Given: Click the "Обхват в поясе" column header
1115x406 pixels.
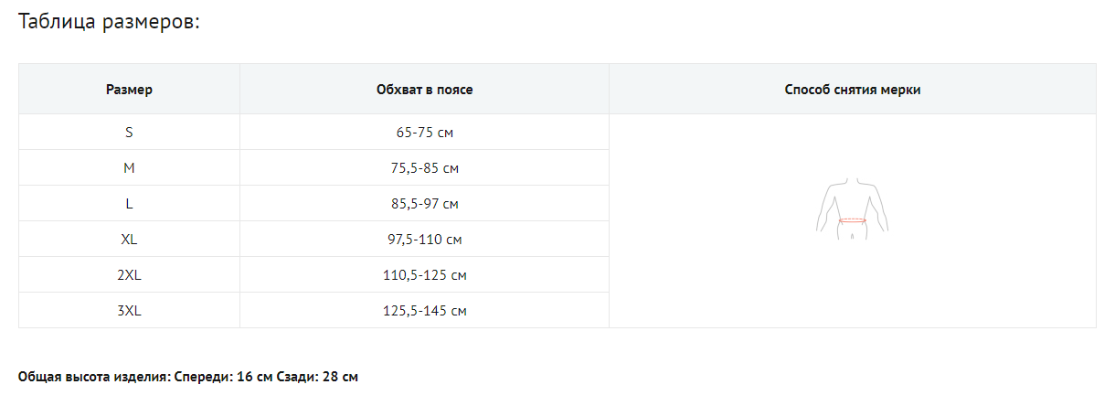Looking at the screenshot, I should pos(424,90).
